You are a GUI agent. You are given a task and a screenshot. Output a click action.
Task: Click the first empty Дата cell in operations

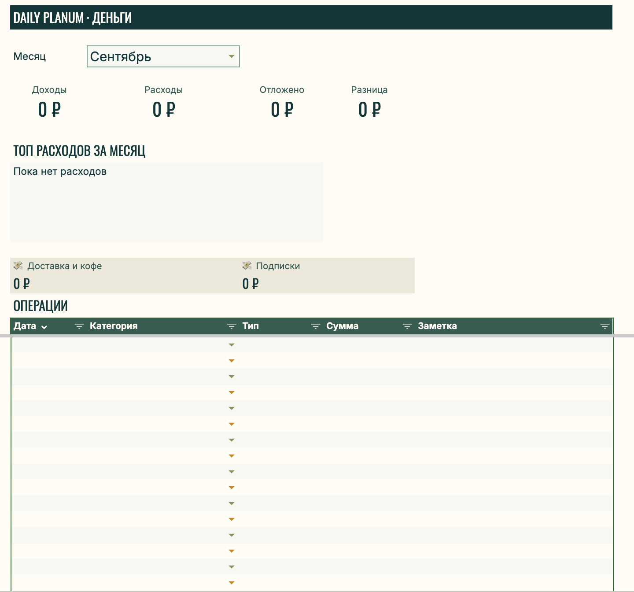click(x=48, y=345)
